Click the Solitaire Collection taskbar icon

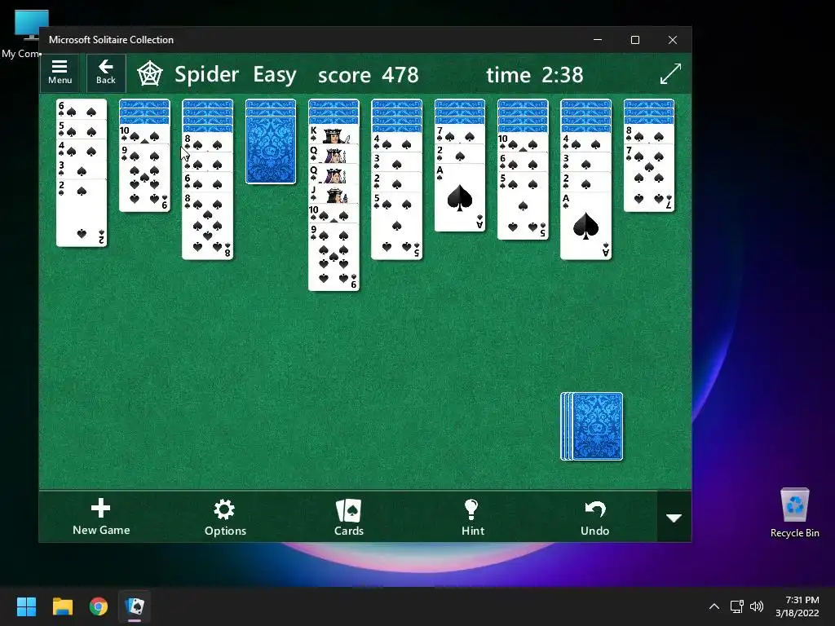tap(135, 606)
